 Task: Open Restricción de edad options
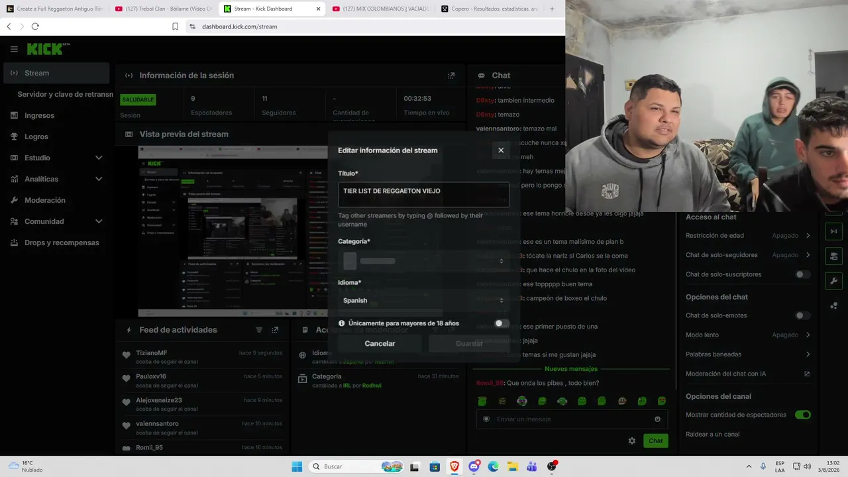[x=748, y=235]
